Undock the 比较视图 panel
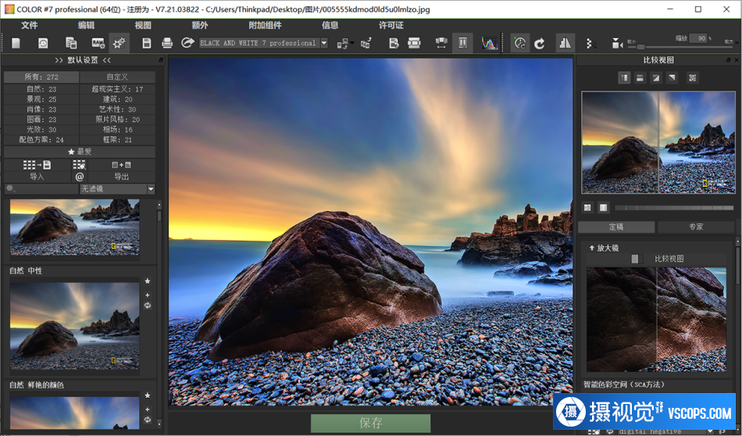 point(728,60)
